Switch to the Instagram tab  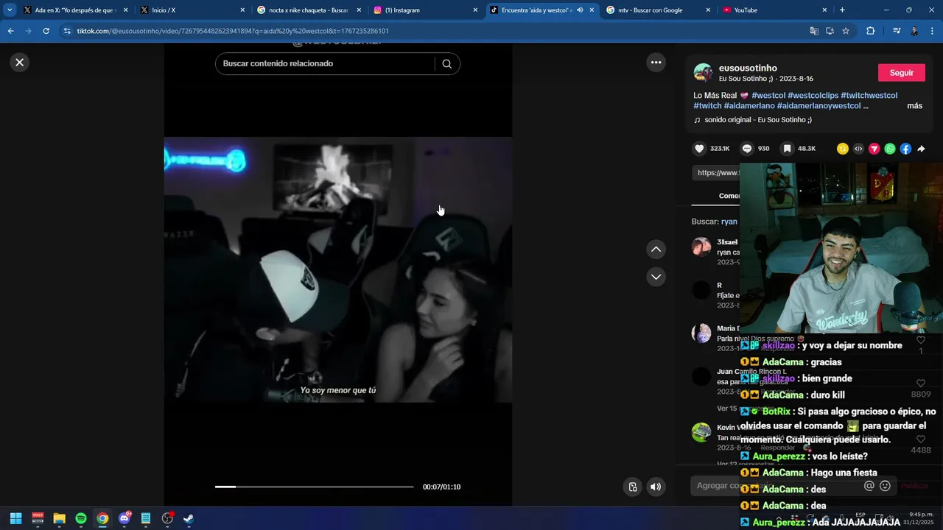point(424,10)
